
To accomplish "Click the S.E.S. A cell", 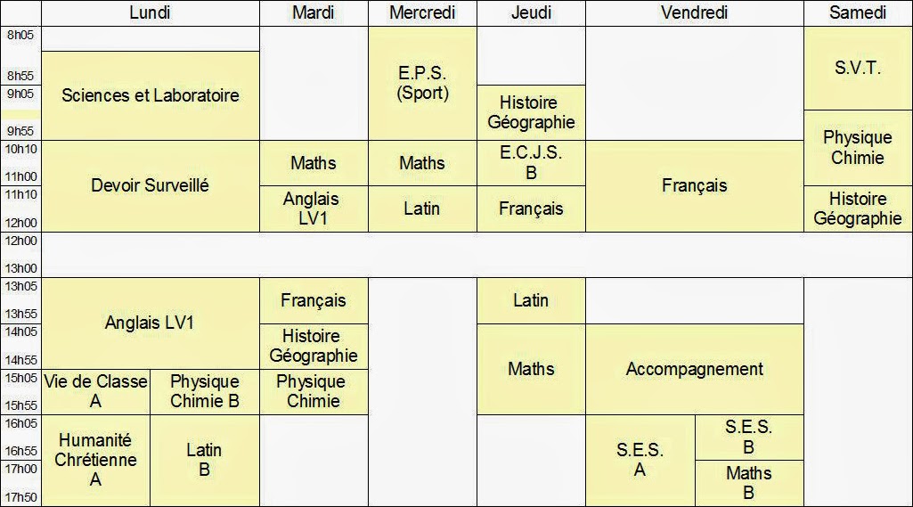I will pyautogui.click(x=640, y=460).
